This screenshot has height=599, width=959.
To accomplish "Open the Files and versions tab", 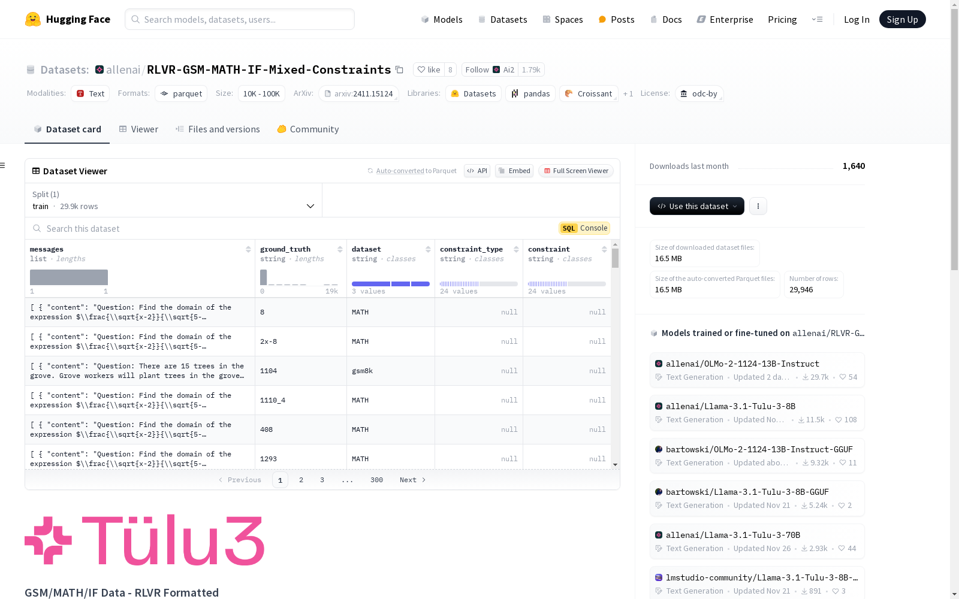I will pos(218,129).
